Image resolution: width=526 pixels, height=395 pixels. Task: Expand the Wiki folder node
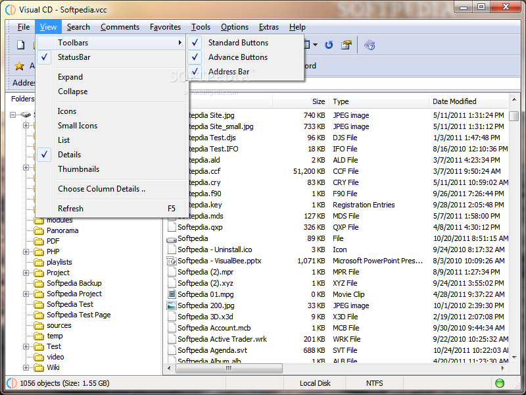(26, 367)
